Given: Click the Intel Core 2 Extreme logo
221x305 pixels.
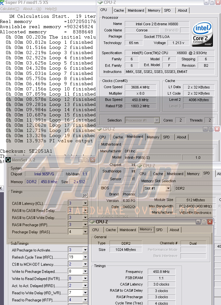Looking at the screenshot, I should [202, 34].
